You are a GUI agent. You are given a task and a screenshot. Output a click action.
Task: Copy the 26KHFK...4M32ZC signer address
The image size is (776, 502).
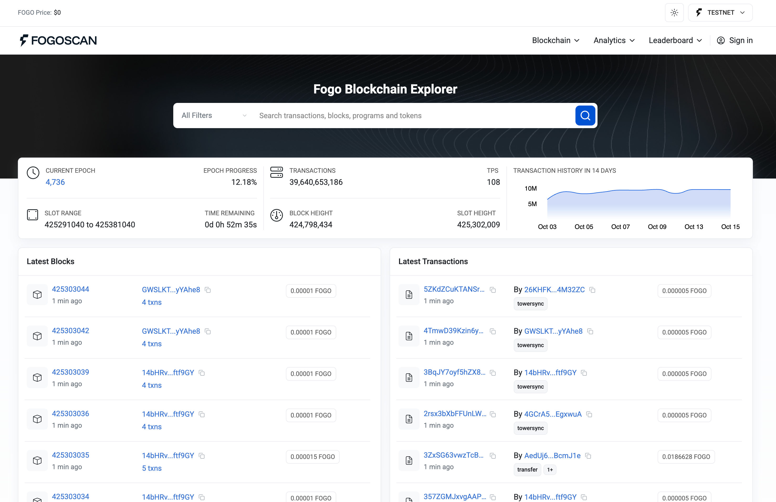592,290
